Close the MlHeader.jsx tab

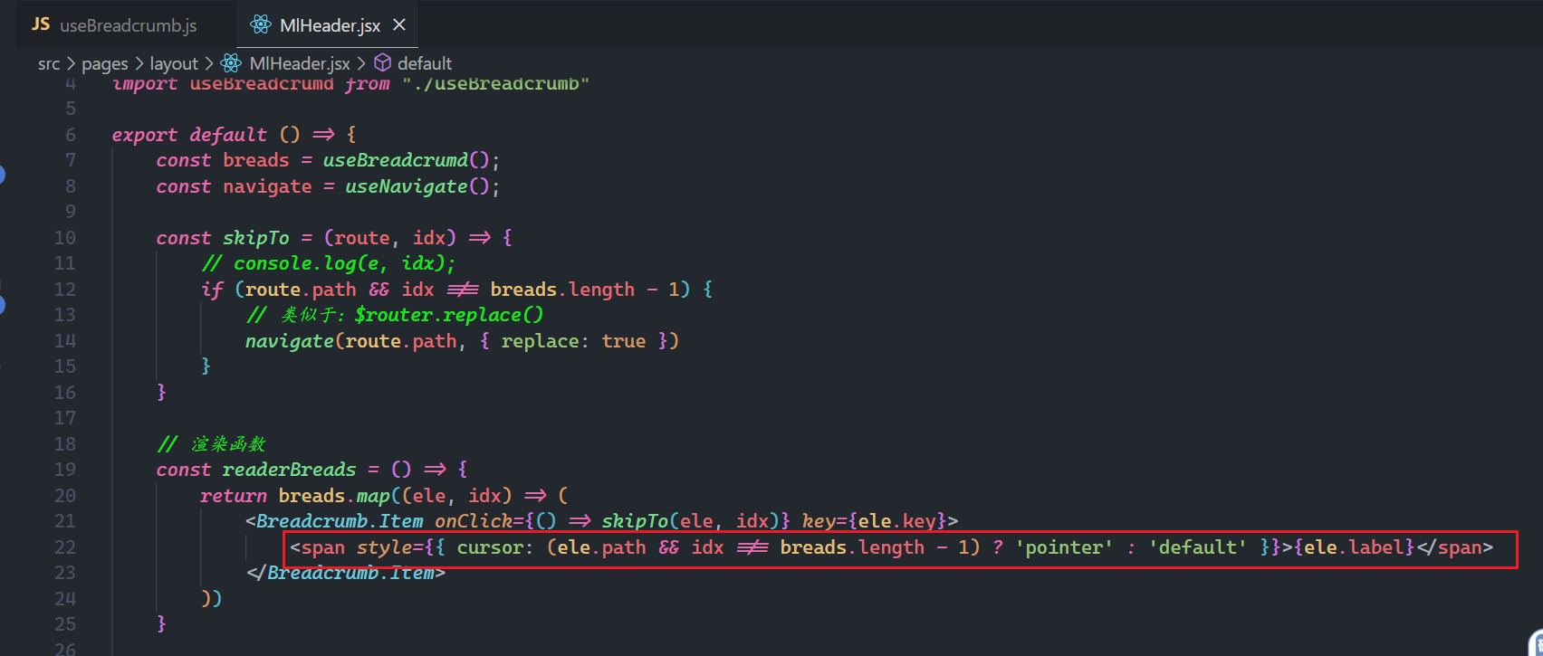coord(399,25)
